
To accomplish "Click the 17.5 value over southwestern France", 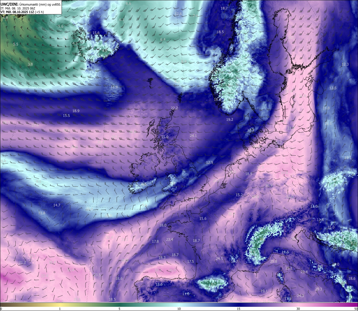I will 190,261.
